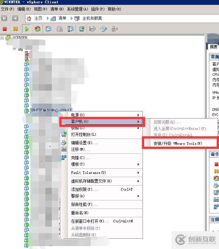Choose 报告性能(F)... in context menu
Image resolution: width=219 pixels, height=249 pixels.
[x=101, y=204]
